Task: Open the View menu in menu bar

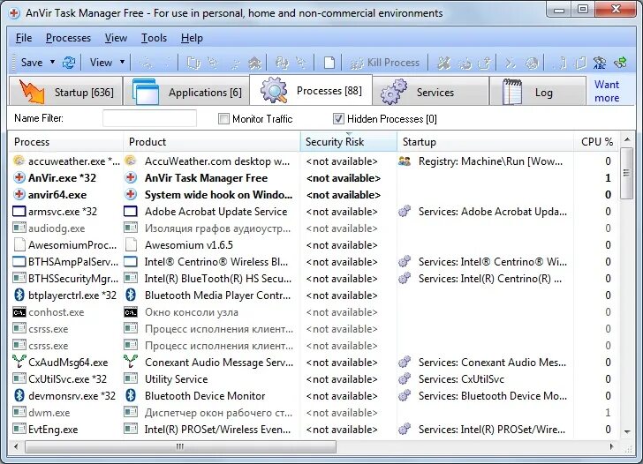Action: point(116,38)
